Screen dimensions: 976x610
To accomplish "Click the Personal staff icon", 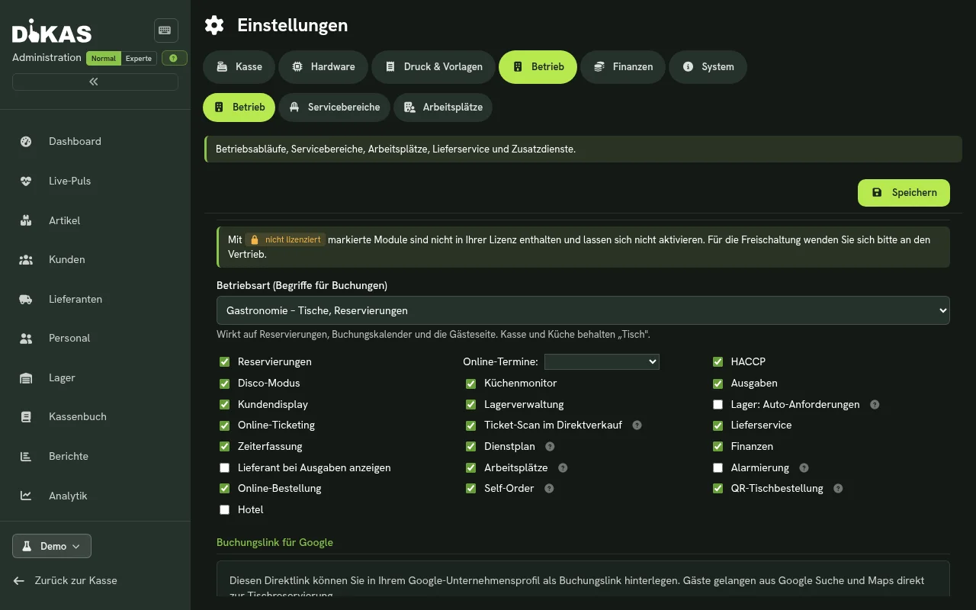I will coord(26,339).
